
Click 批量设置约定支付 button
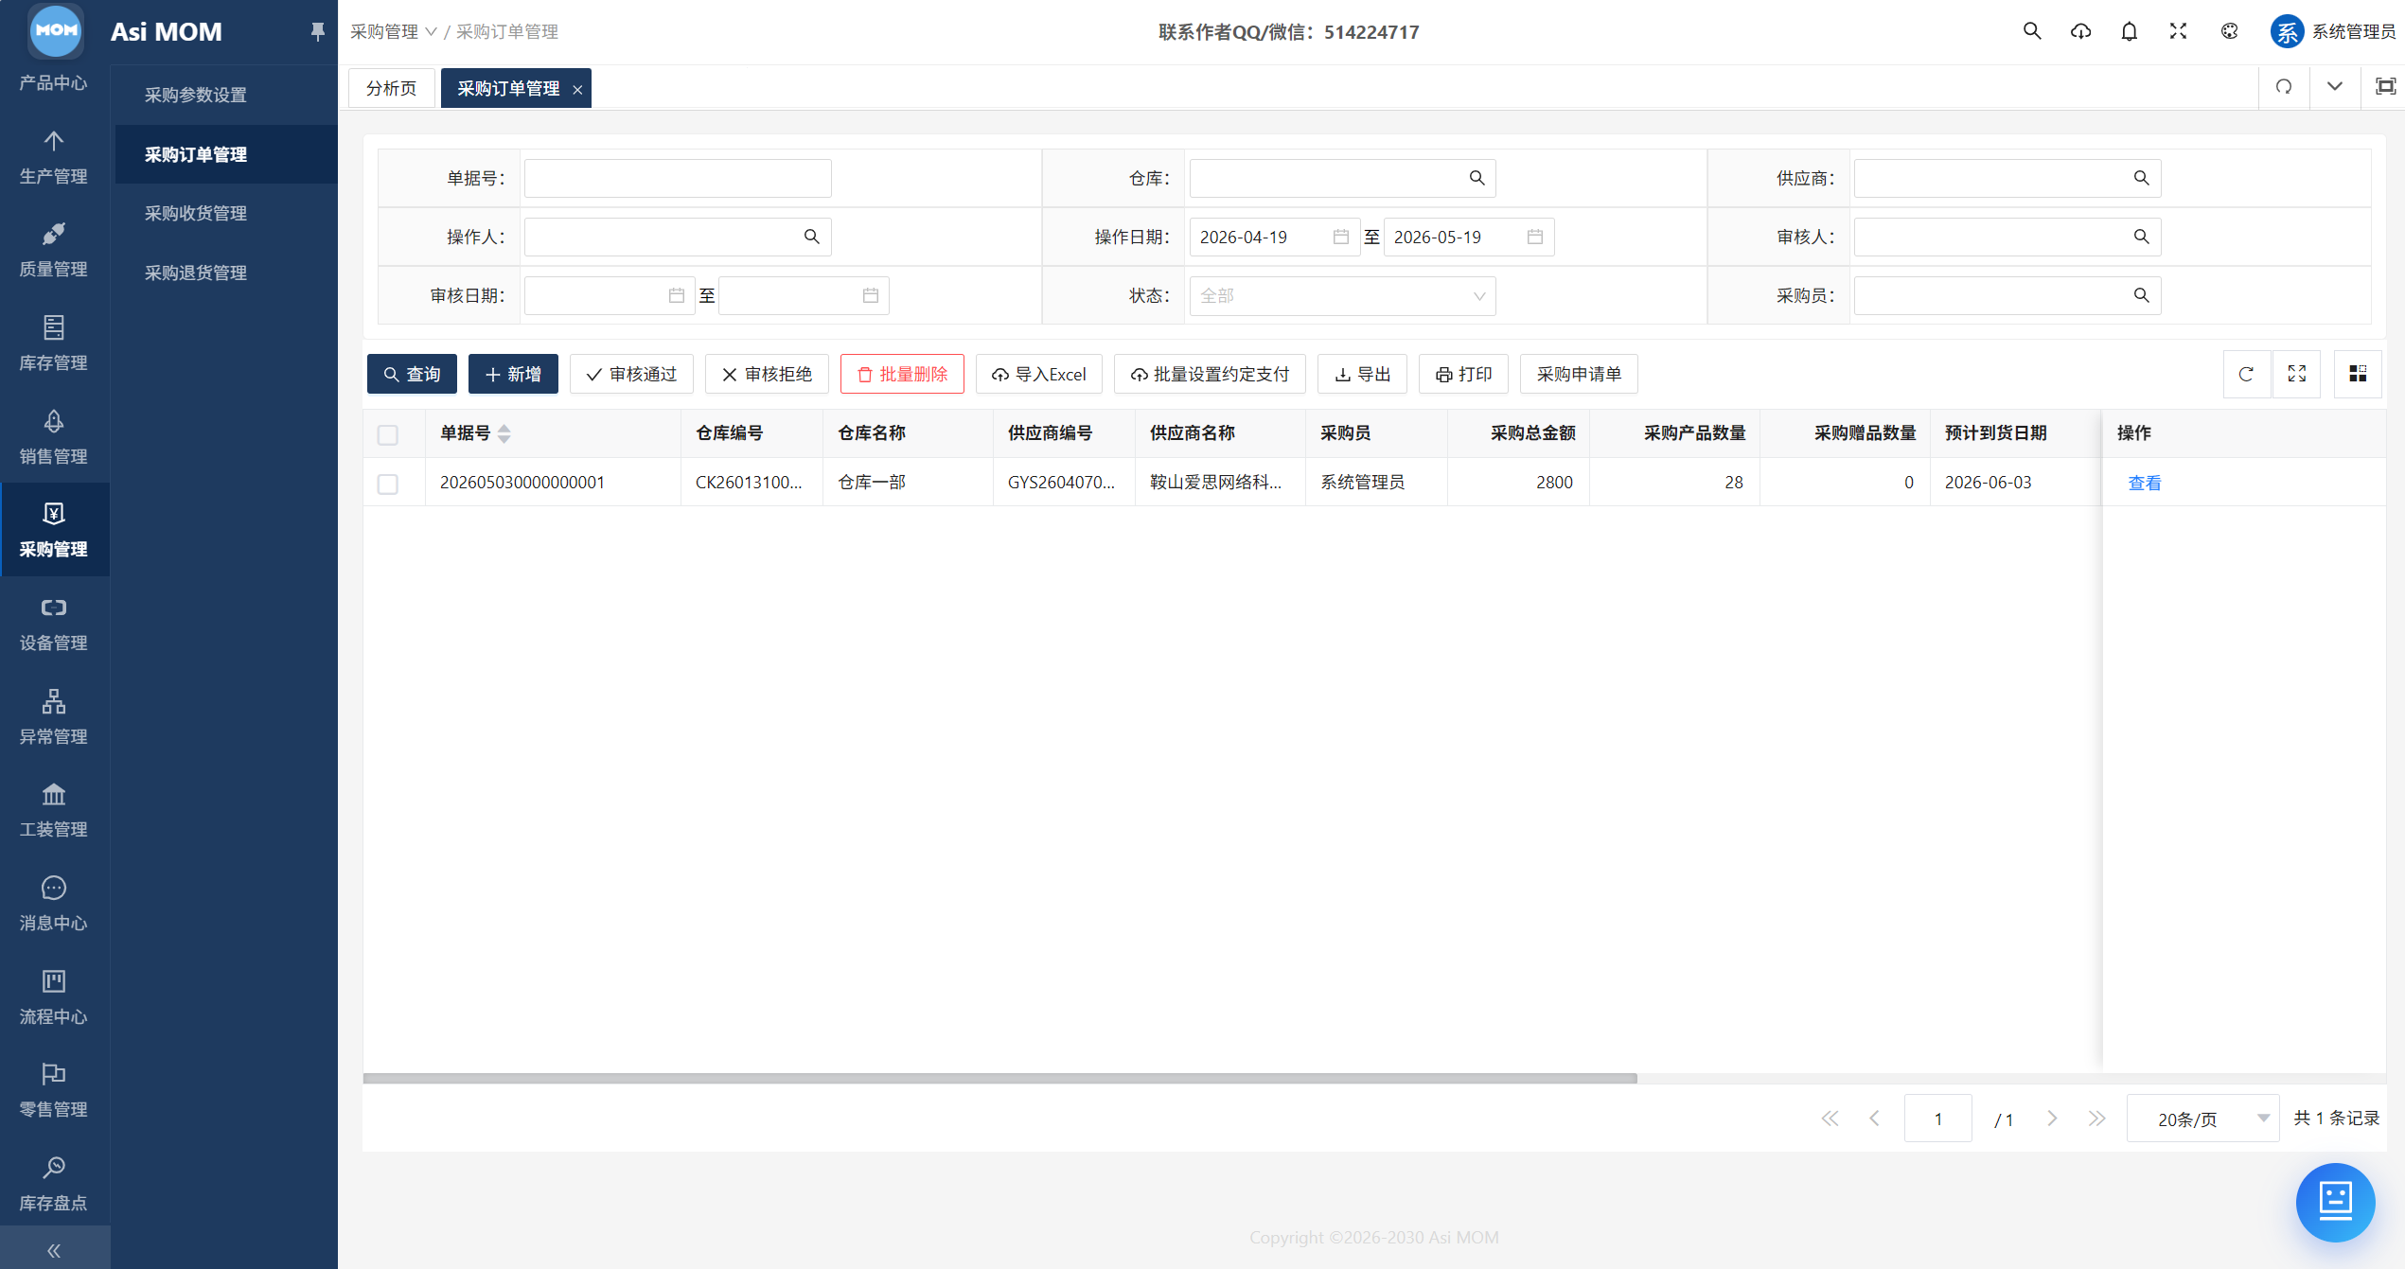coord(1210,374)
